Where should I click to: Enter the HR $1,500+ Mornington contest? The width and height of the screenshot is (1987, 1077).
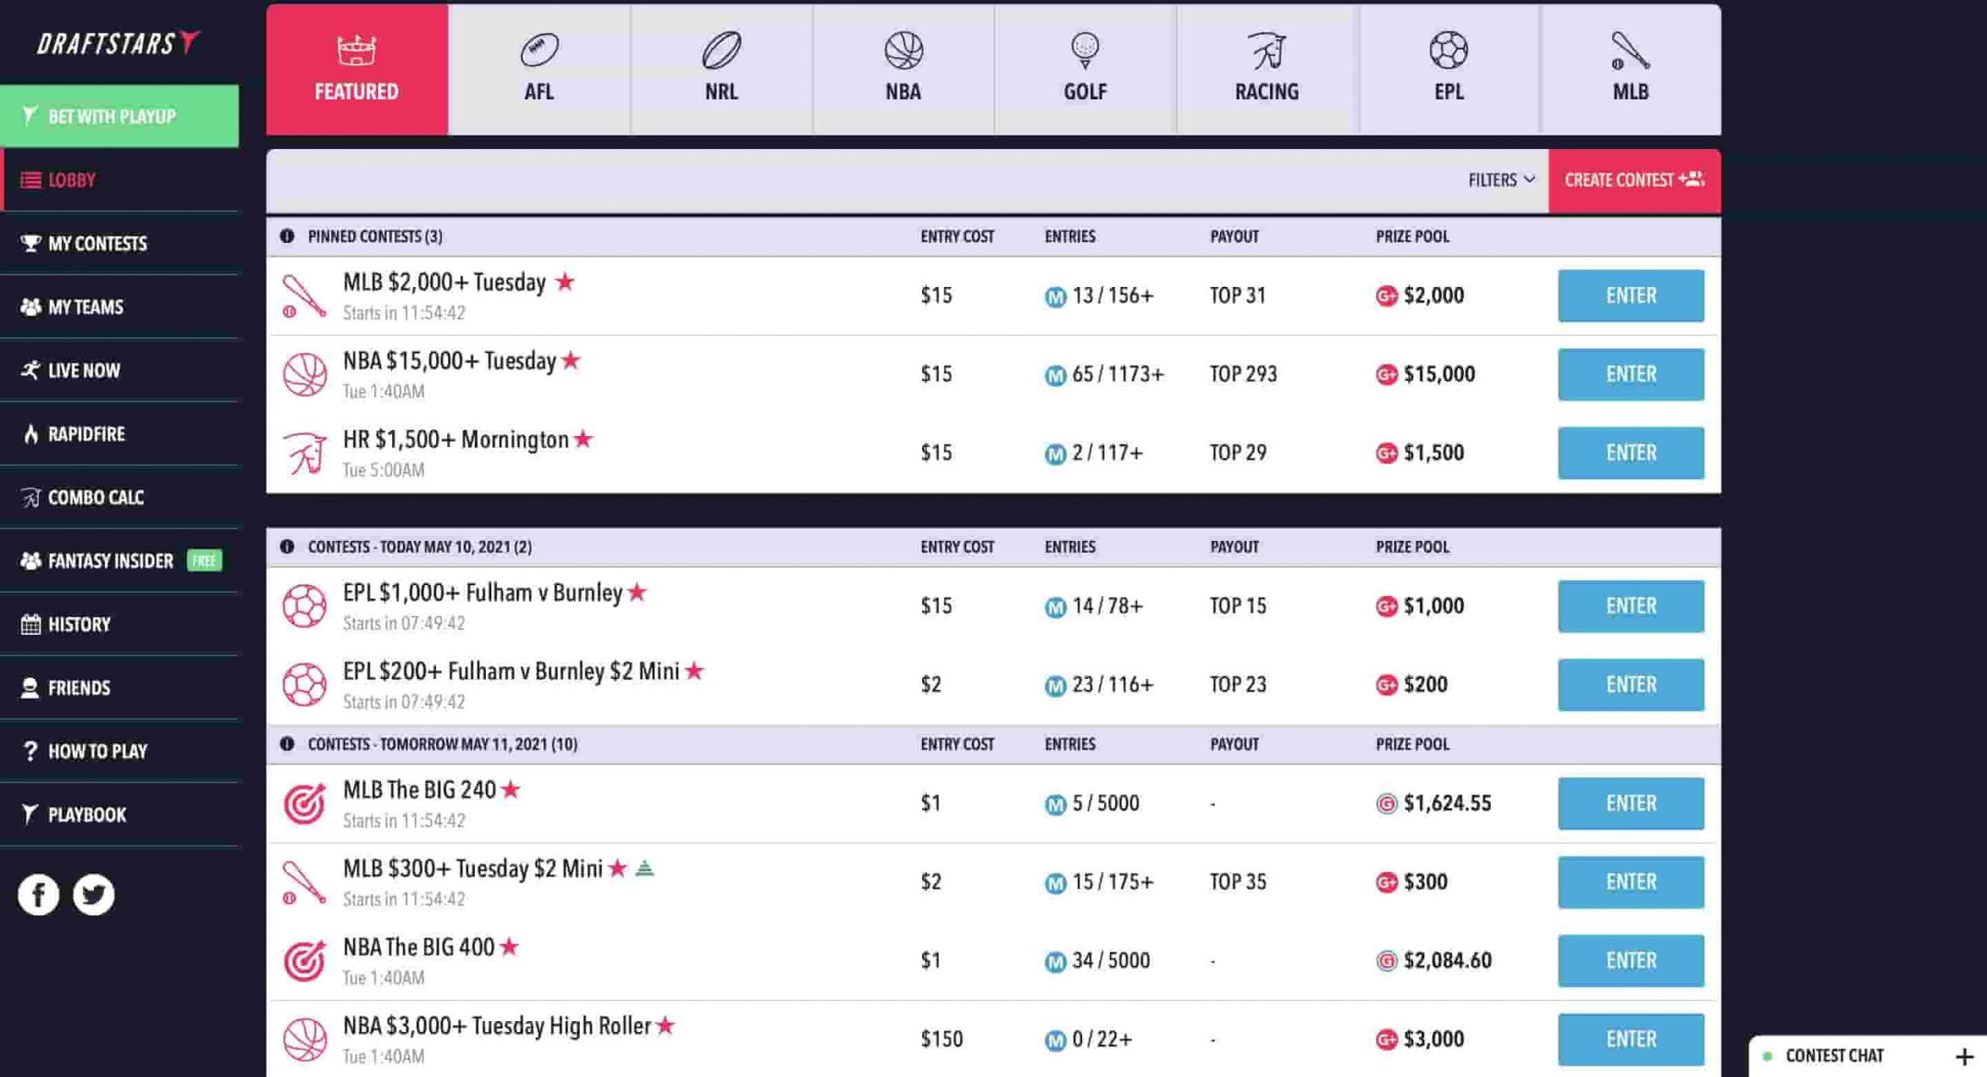(x=1630, y=452)
